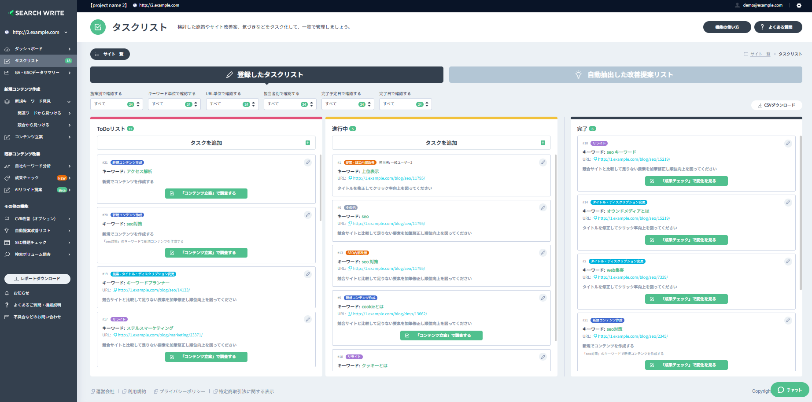Click the green task list header icon
This screenshot has height=402, width=812.
(x=98, y=27)
